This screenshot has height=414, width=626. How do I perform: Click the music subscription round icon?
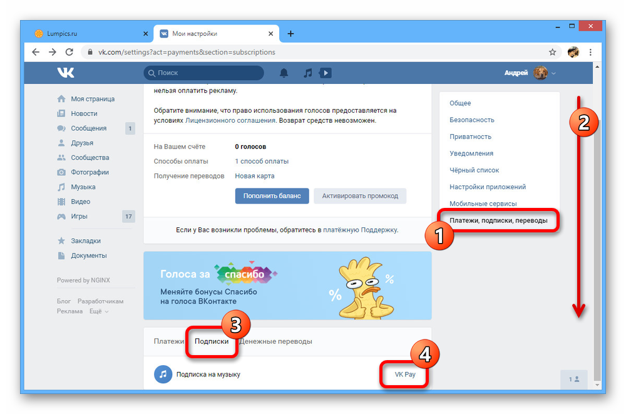pos(163,374)
